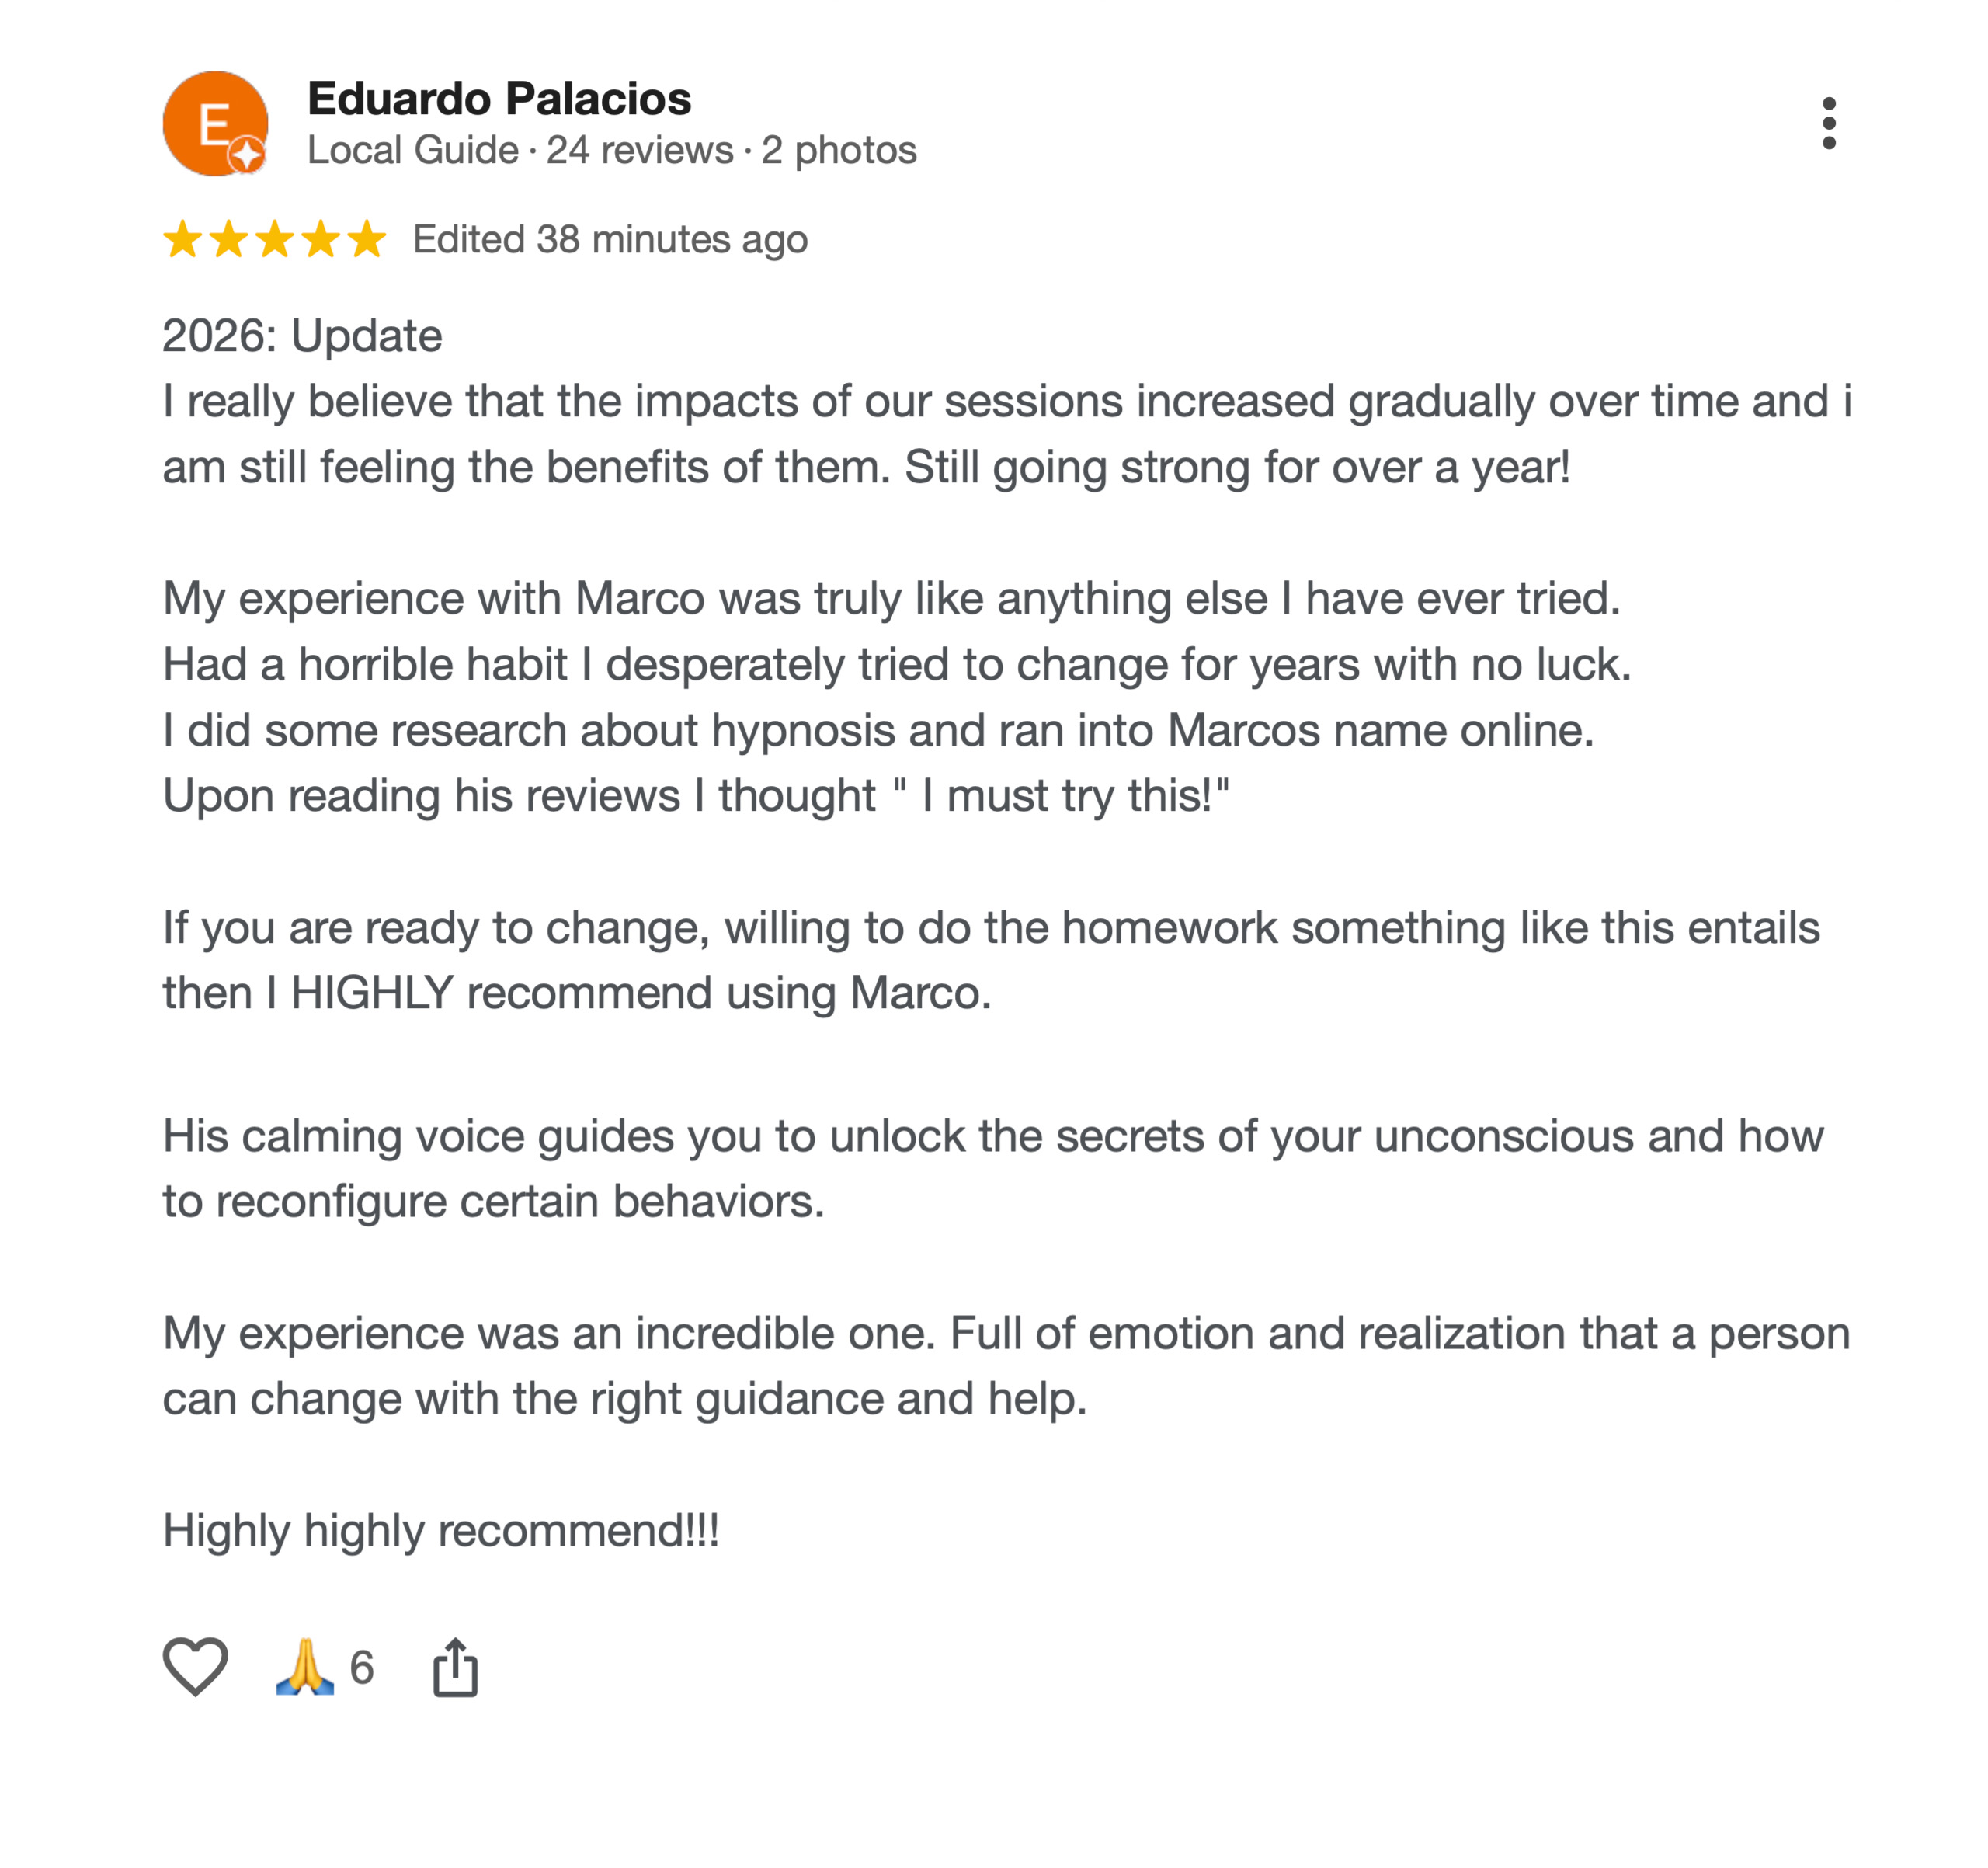Click the second rating star
1988x1868 pixels.
(229, 239)
